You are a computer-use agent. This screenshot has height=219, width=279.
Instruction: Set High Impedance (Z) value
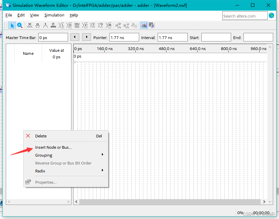(53, 25)
